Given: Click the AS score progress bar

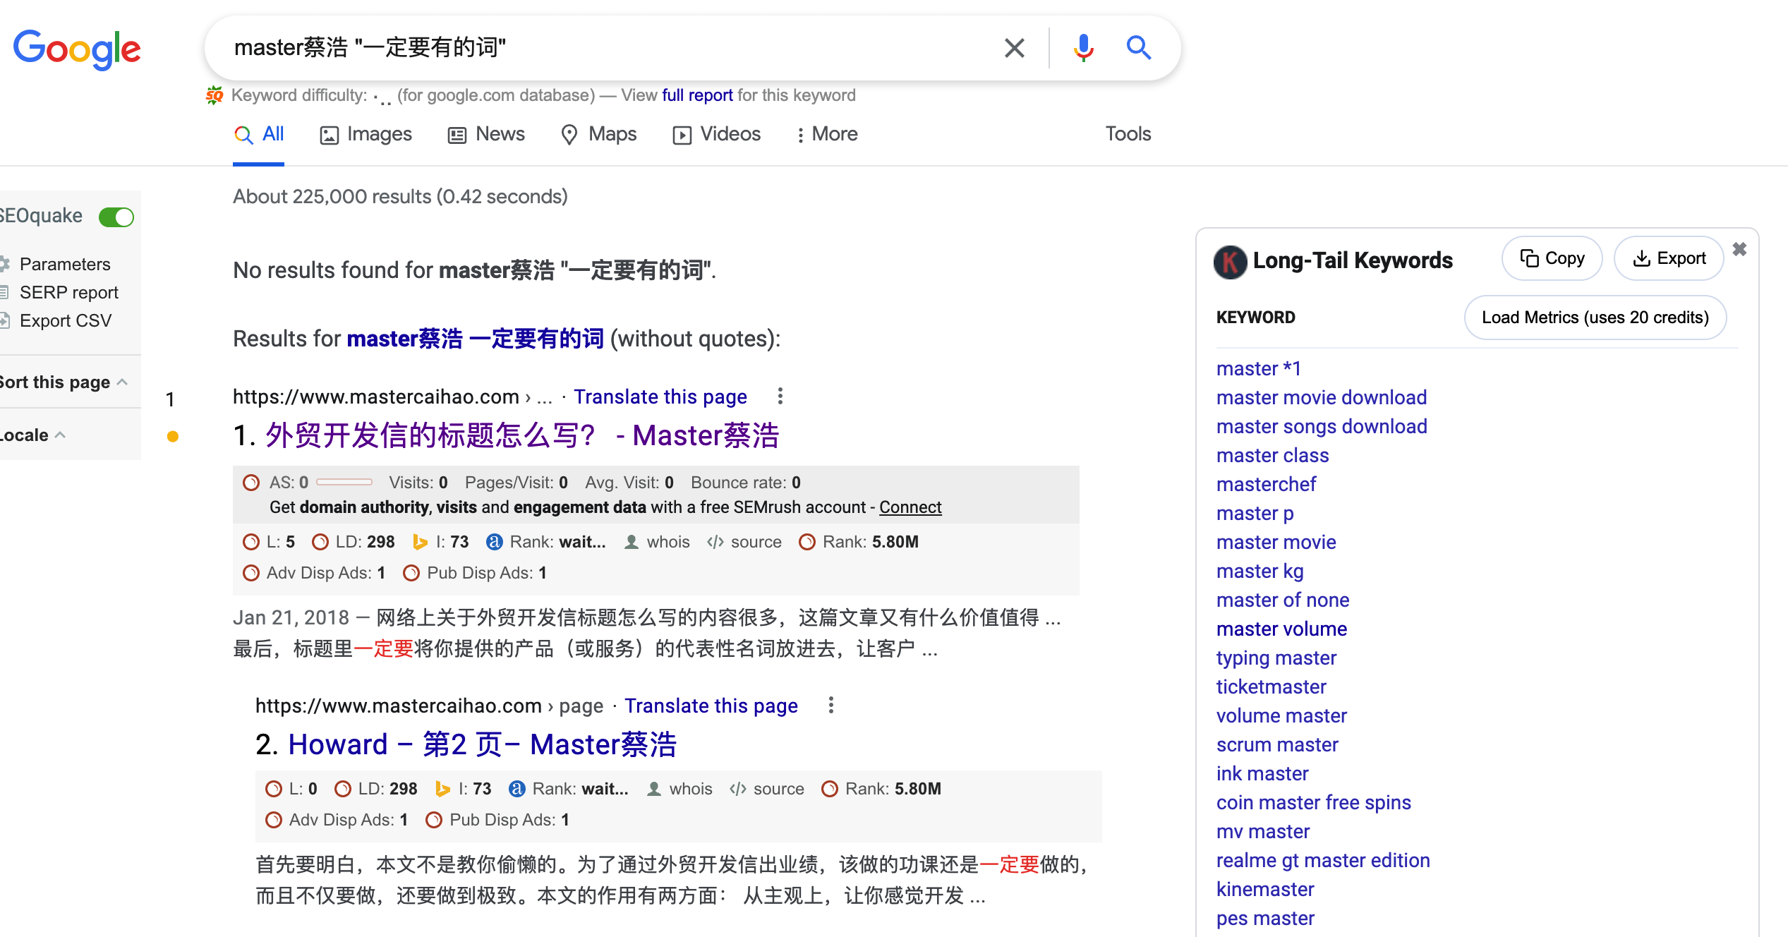Looking at the screenshot, I should click(x=344, y=483).
